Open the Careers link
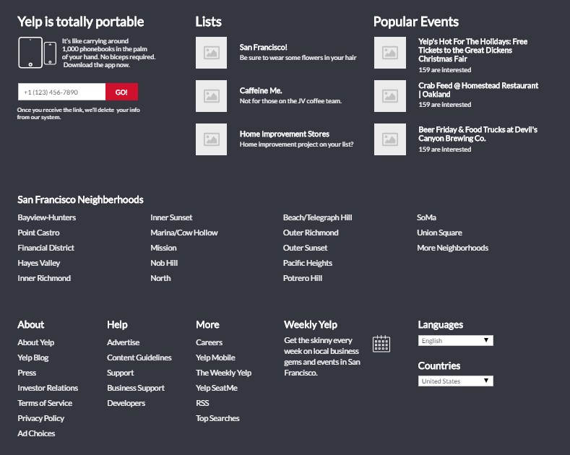The width and height of the screenshot is (570, 455). (209, 342)
